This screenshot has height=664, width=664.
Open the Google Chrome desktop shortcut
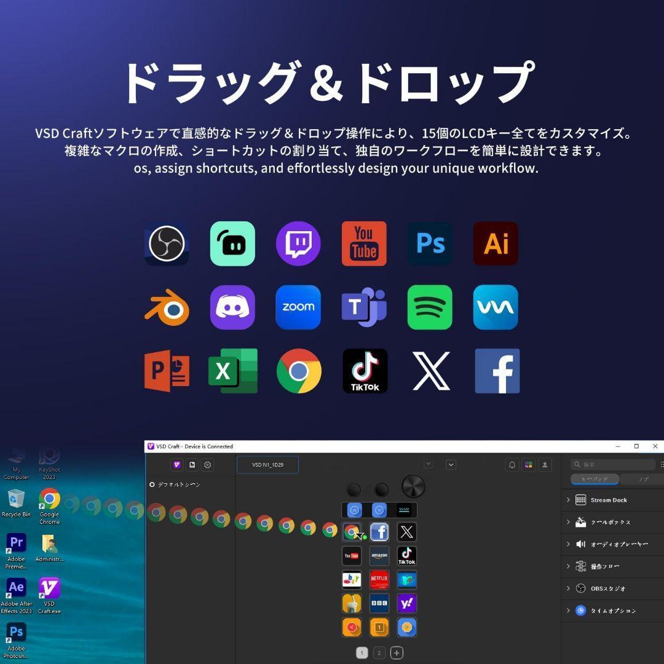pyautogui.click(x=50, y=506)
